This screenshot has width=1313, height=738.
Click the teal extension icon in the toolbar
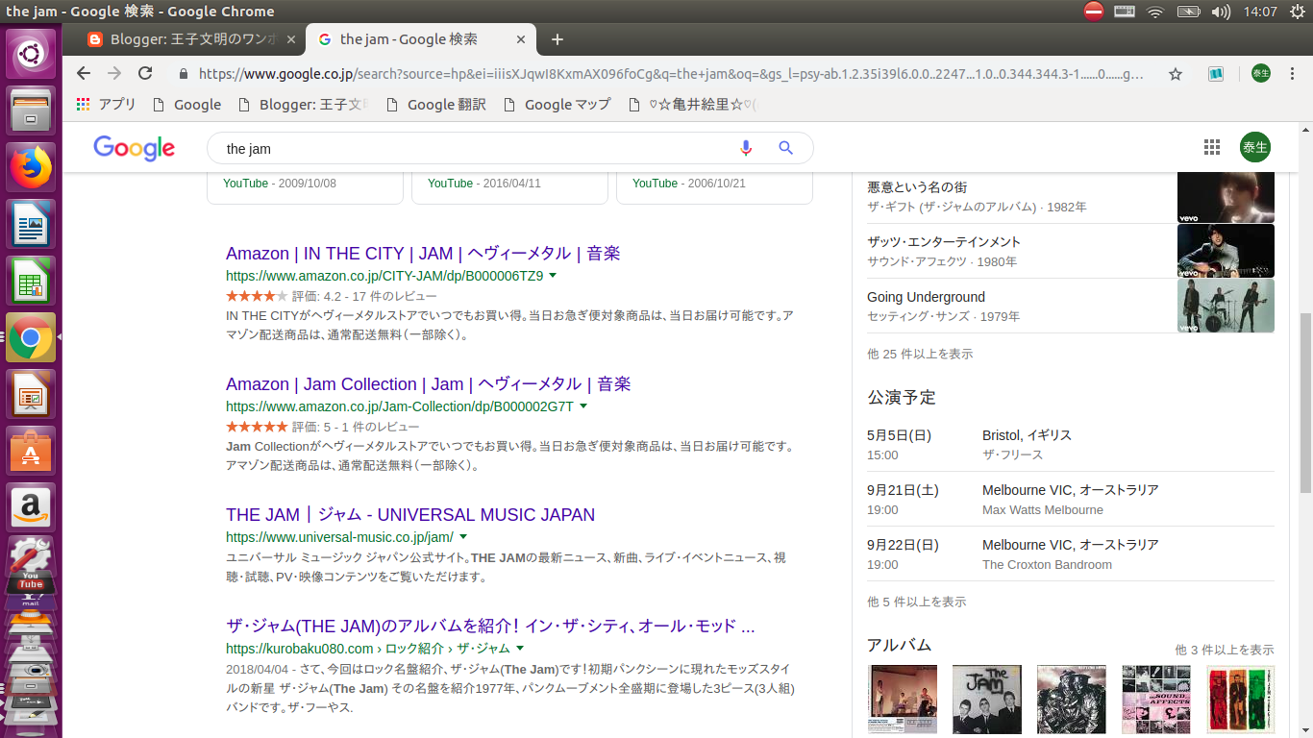[x=1216, y=73]
